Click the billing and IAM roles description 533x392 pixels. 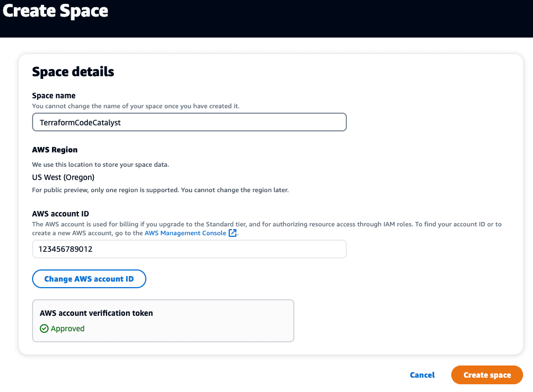(x=267, y=229)
